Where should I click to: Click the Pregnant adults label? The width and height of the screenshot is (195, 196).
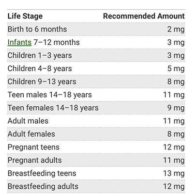point(35,160)
